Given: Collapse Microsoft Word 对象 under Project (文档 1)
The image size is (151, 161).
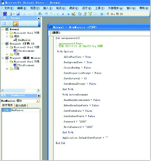Looking at the screenshot, I should 7,47.
